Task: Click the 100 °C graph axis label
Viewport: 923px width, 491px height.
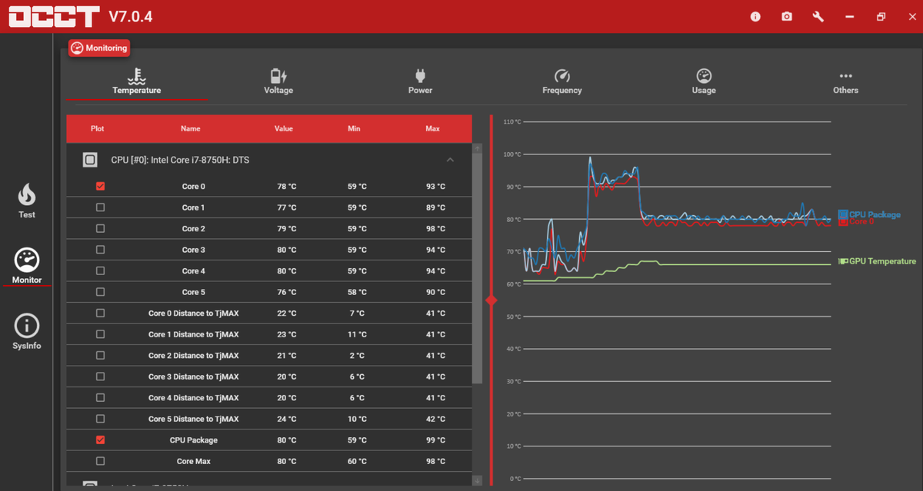Action: [512, 154]
